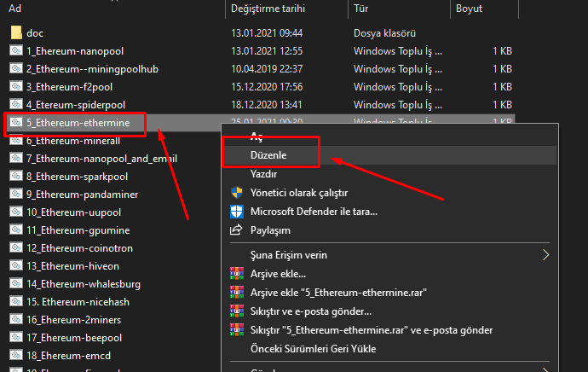Select file 9_Ethereum-pandaminer
This screenshot has width=588, height=372.
(82, 195)
